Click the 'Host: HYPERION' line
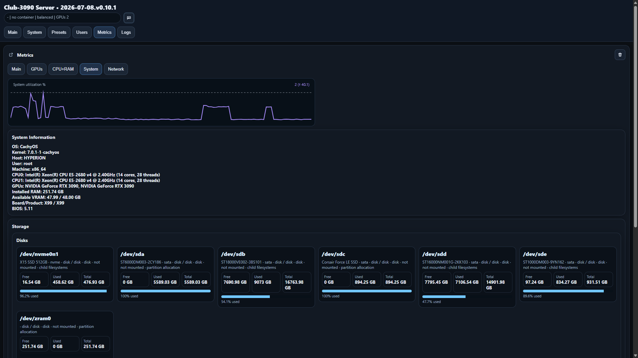The image size is (638, 358). coord(29,158)
